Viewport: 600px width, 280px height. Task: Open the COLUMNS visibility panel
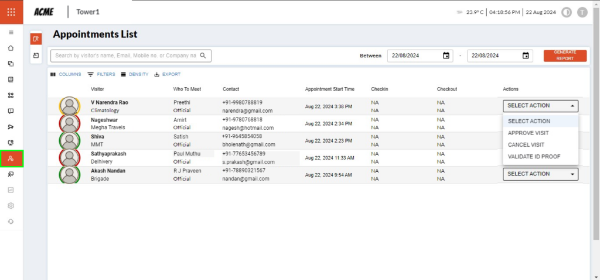[x=66, y=74]
